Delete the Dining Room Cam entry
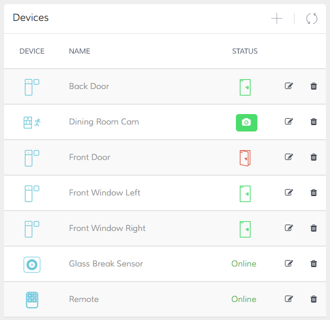This screenshot has width=330, height=320. pyautogui.click(x=314, y=122)
